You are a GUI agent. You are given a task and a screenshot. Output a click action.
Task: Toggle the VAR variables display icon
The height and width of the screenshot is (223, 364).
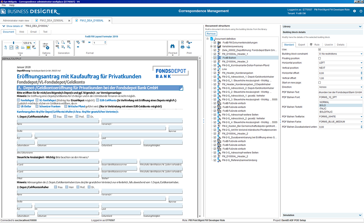coord(23,48)
